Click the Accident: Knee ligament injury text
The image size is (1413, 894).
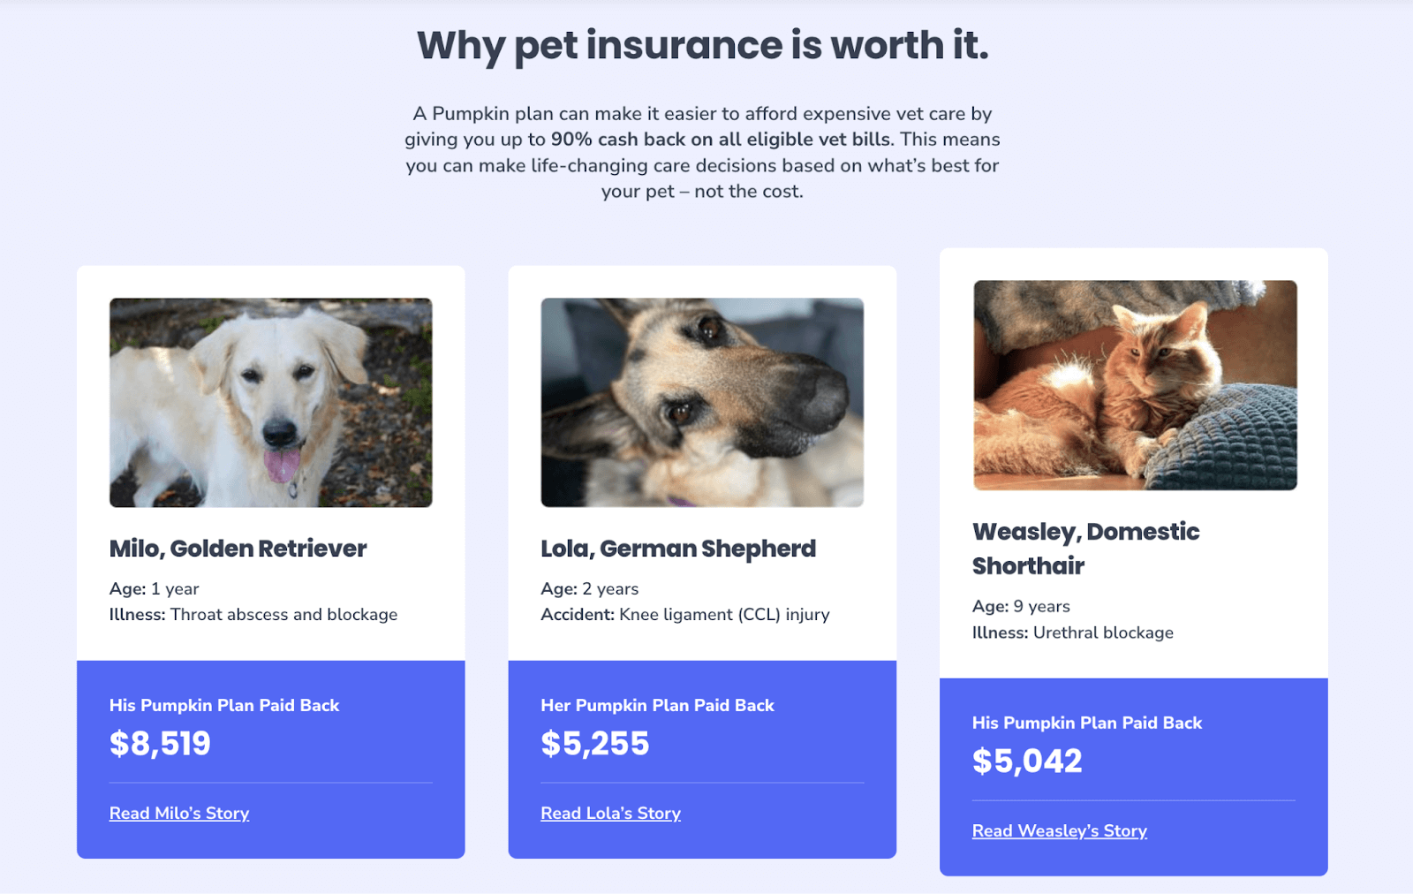[684, 614]
